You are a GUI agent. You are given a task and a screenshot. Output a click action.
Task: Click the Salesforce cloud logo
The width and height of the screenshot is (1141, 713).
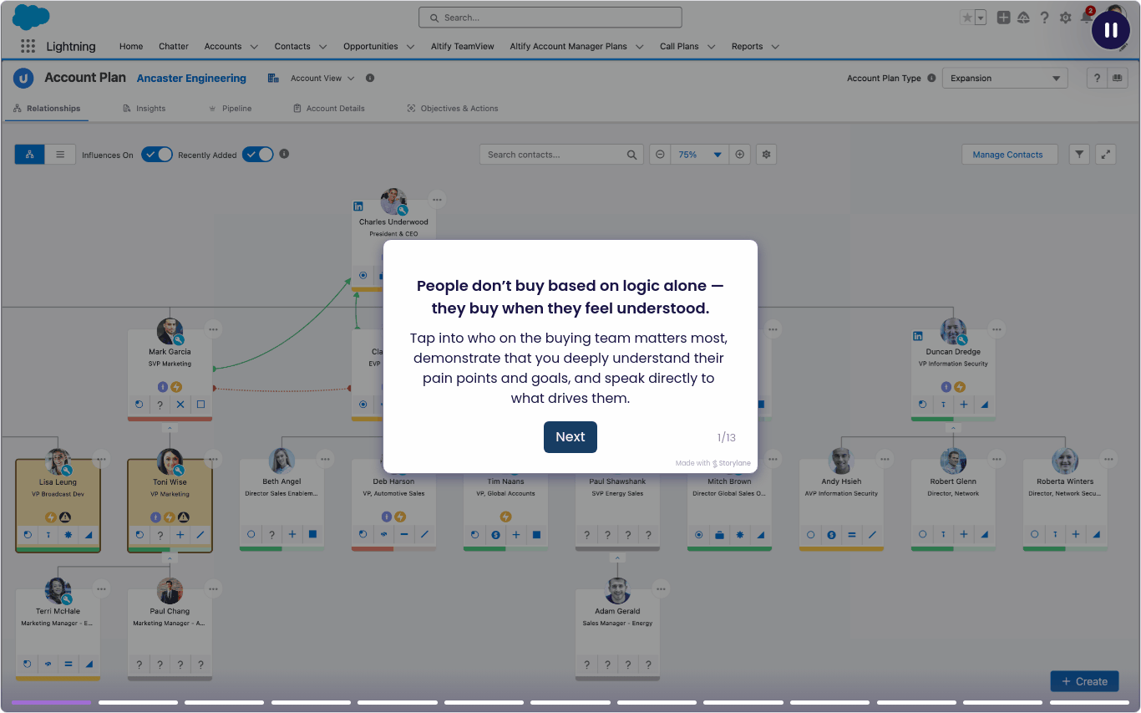pyautogui.click(x=31, y=17)
